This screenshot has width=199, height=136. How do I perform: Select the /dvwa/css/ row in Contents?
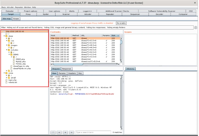pos(85,59)
